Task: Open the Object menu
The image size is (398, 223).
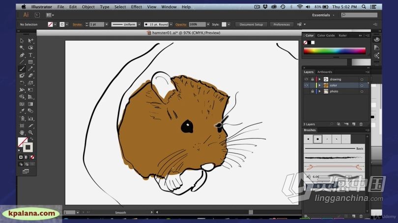Action: pyautogui.click(x=88, y=7)
